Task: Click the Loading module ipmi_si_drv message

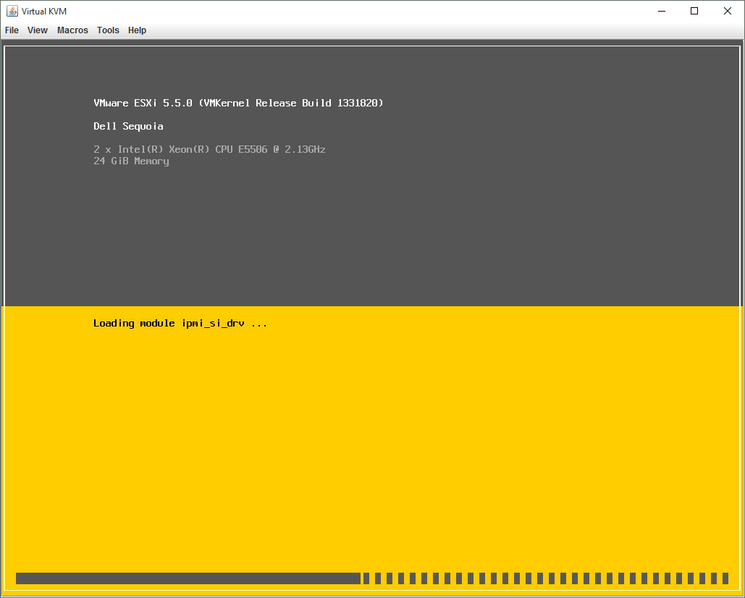Action: click(180, 324)
